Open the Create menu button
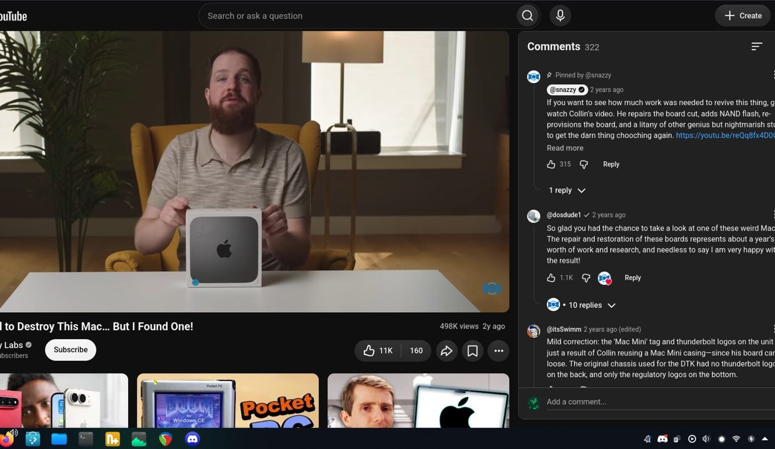775x449 pixels. (742, 16)
